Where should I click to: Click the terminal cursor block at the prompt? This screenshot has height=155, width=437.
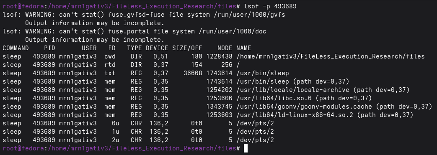(246, 148)
